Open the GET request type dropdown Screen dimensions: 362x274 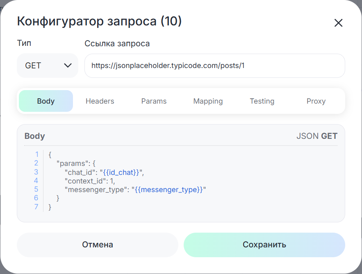48,66
